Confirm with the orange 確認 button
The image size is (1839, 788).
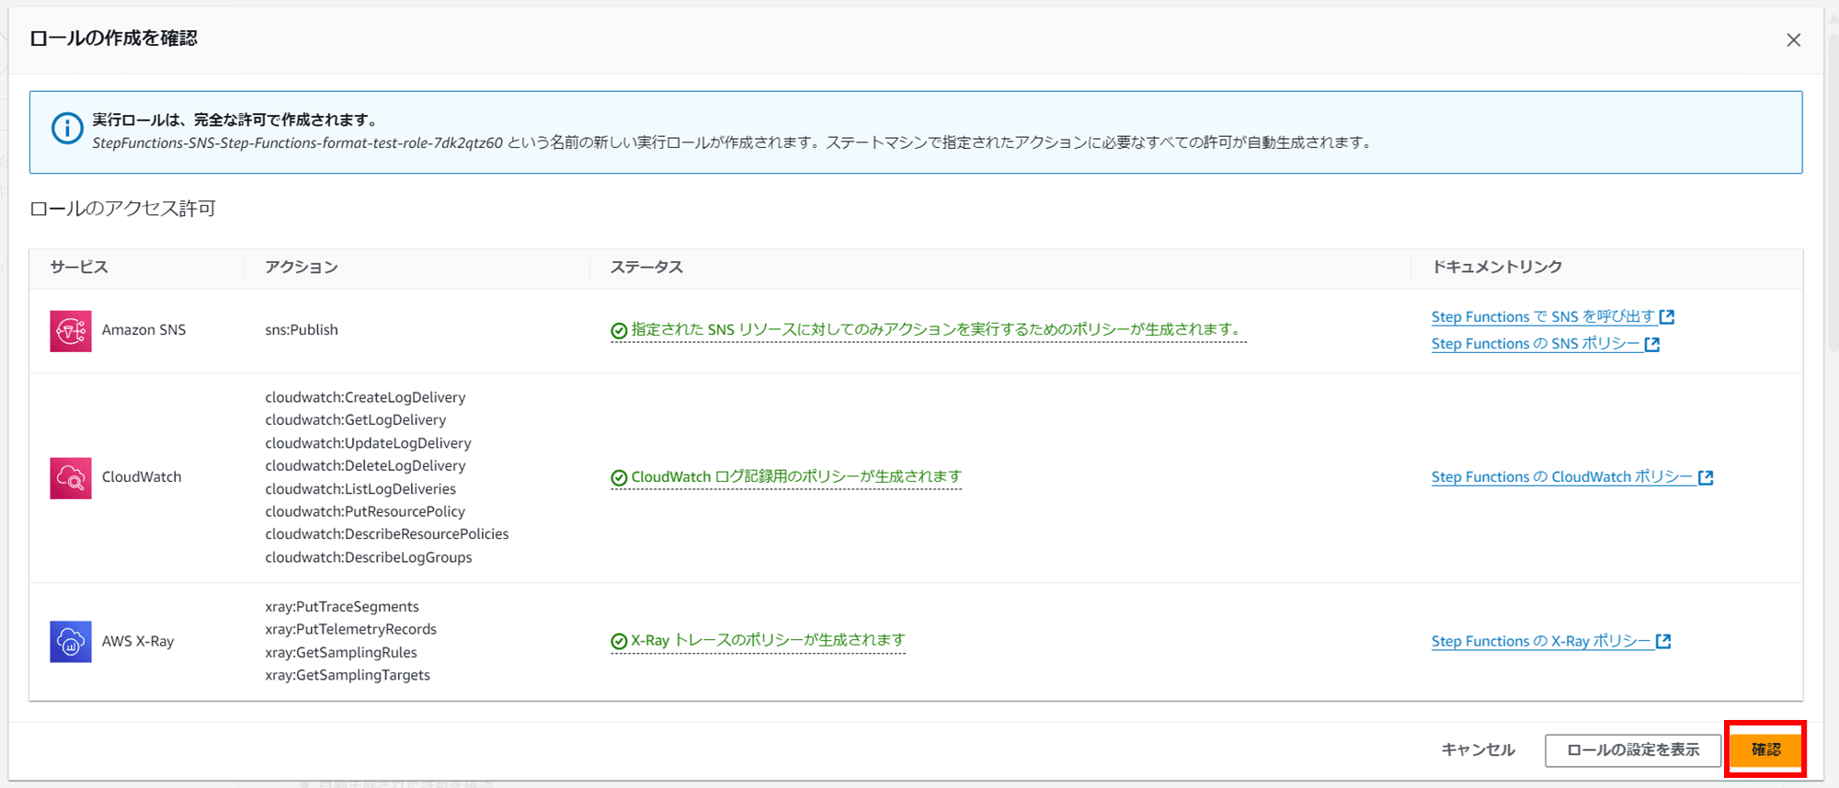coord(1765,750)
